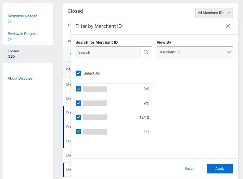The width and height of the screenshot is (243, 179).
Task: Deselect the merchant showing 12/12 disputes
Action: [78, 117]
